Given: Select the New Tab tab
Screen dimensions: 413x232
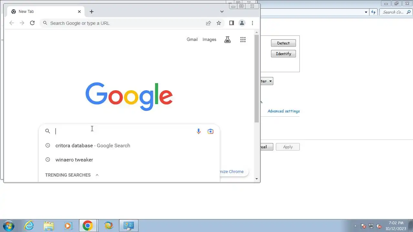Looking at the screenshot, I should [46, 12].
